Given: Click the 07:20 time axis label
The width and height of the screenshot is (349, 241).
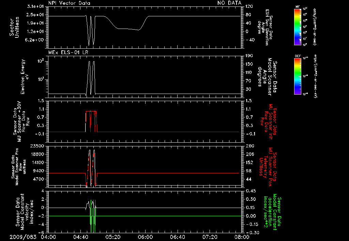Looking at the screenshot, I should [210, 237].
